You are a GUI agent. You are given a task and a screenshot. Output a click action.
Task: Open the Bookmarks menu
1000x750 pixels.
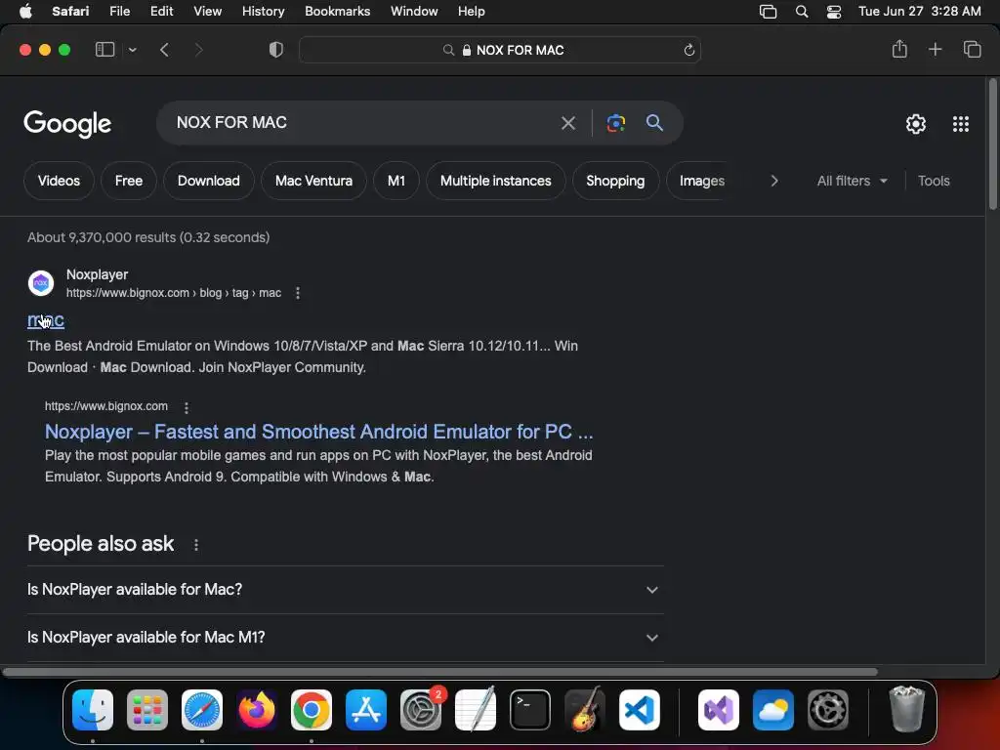[337, 11]
